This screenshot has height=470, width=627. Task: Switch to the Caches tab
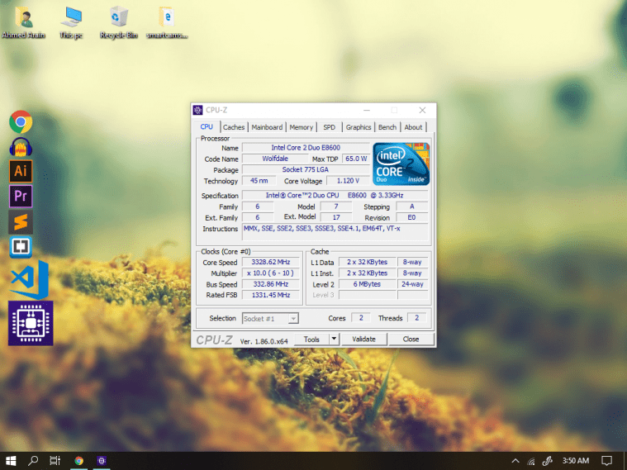pyautogui.click(x=234, y=127)
